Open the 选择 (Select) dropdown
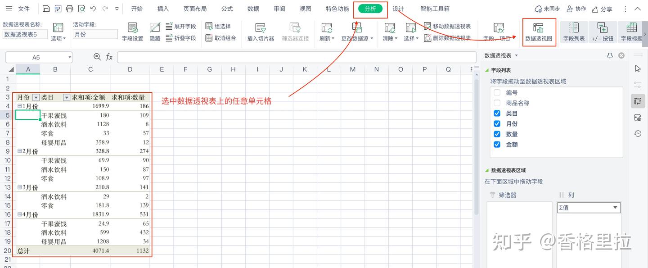 [411, 38]
